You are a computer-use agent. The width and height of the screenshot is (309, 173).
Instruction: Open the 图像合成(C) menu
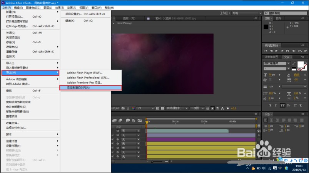point(33,8)
